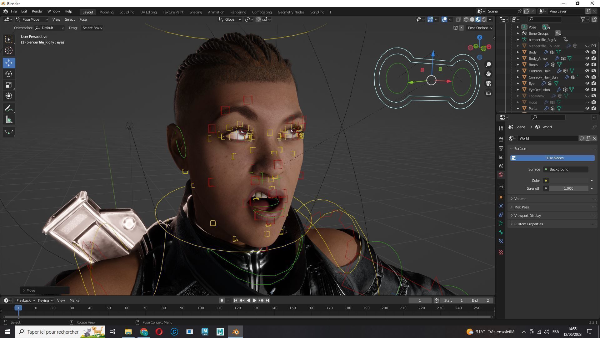Hide the Body object in the viewport
600x338 pixels.
click(x=587, y=52)
